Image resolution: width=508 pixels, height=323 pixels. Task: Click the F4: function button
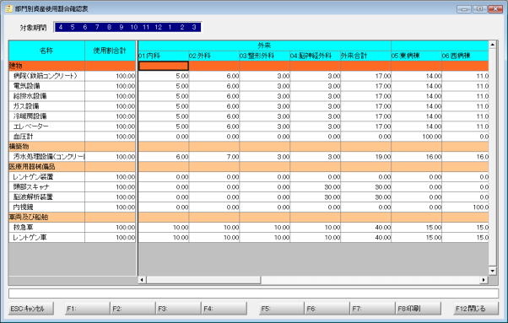(224, 309)
